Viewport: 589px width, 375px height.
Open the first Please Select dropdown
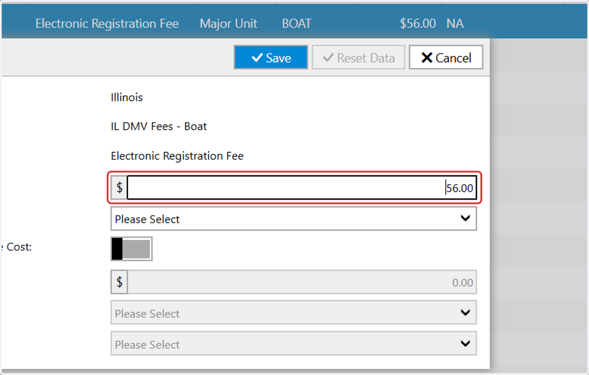coord(294,219)
